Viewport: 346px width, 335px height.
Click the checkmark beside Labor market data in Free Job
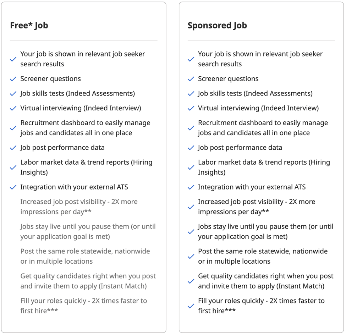pos(13,167)
